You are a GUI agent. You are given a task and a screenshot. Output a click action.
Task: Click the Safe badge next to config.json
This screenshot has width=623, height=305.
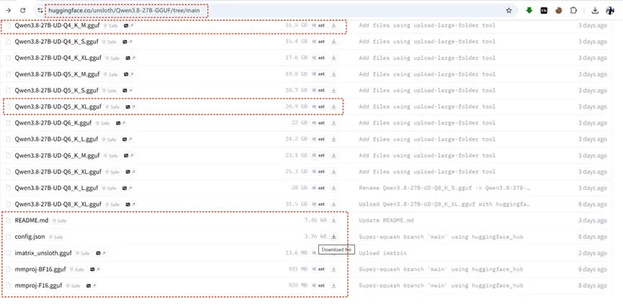coord(56,237)
